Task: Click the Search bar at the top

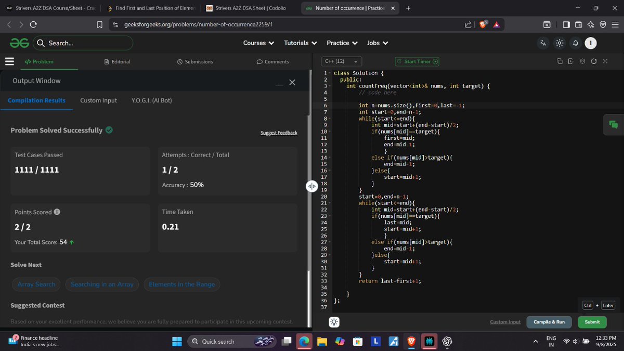Action: click(x=83, y=43)
